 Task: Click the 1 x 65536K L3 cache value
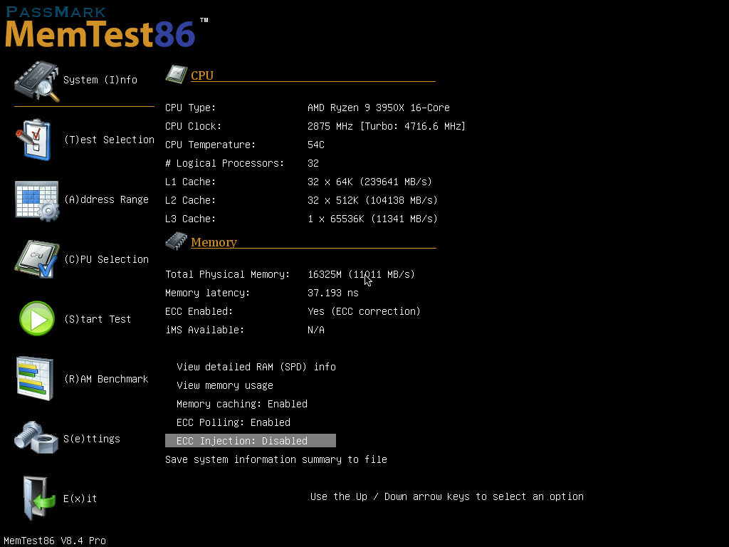pos(372,219)
